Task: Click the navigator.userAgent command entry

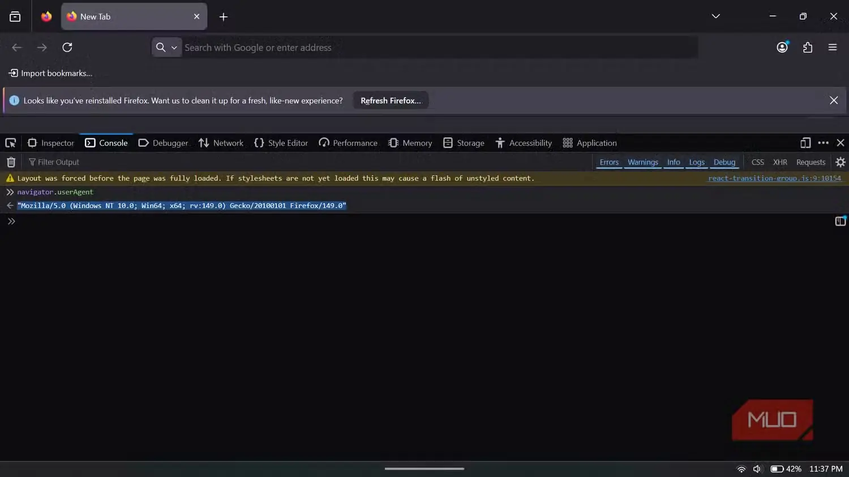Action: pyautogui.click(x=55, y=192)
